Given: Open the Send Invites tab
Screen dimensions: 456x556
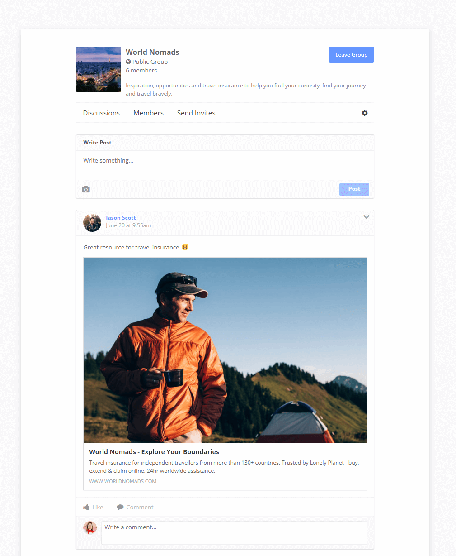Looking at the screenshot, I should coord(196,113).
